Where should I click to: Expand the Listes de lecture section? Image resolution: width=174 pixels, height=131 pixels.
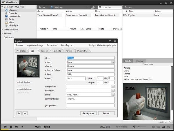click(2, 30)
